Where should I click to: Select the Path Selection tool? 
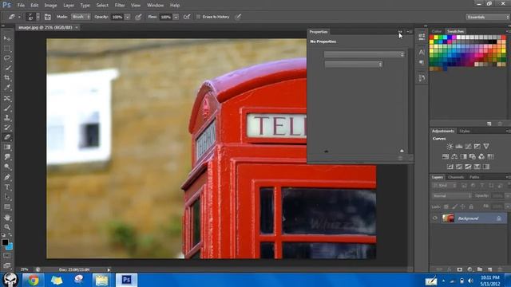(x=7, y=197)
